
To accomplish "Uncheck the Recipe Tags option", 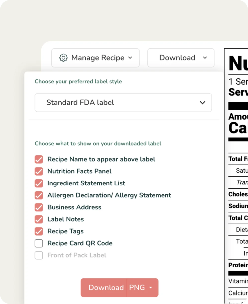I will click(39, 231).
